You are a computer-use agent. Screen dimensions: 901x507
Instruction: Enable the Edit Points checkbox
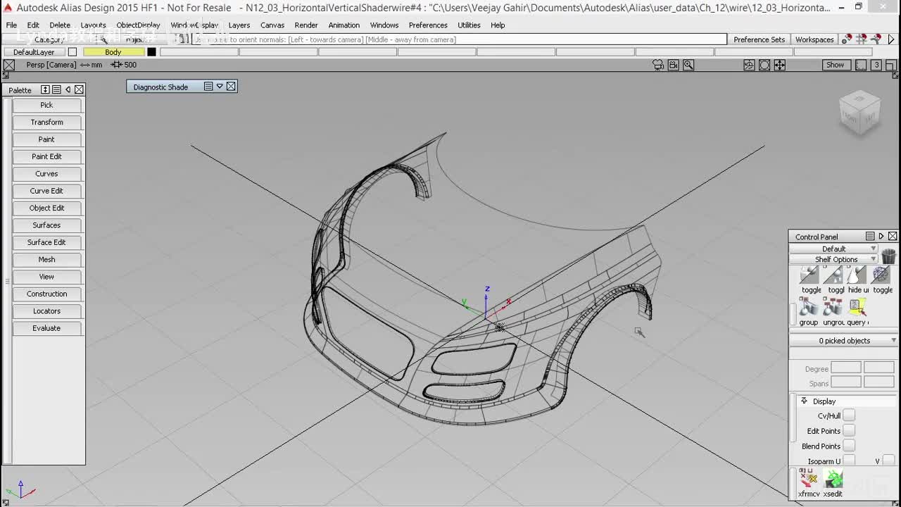(849, 431)
